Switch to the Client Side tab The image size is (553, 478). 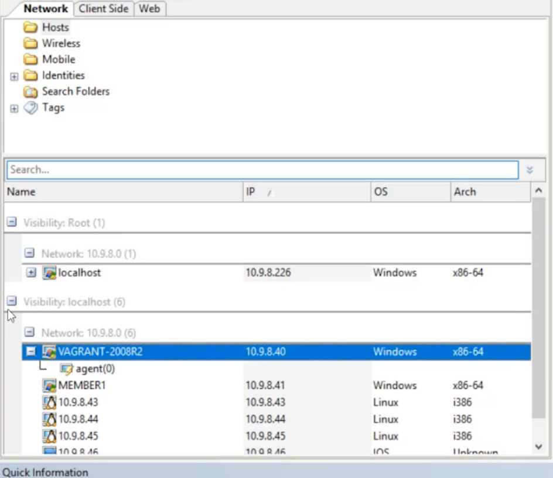pyautogui.click(x=103, y=9)
